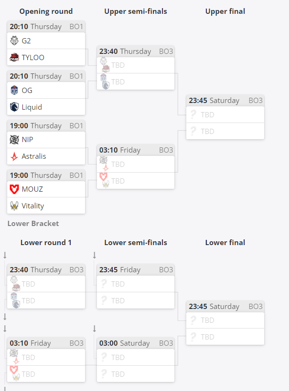Click the G2 team logo
This screenshot has height=391, width=289.
pos(14,41)
